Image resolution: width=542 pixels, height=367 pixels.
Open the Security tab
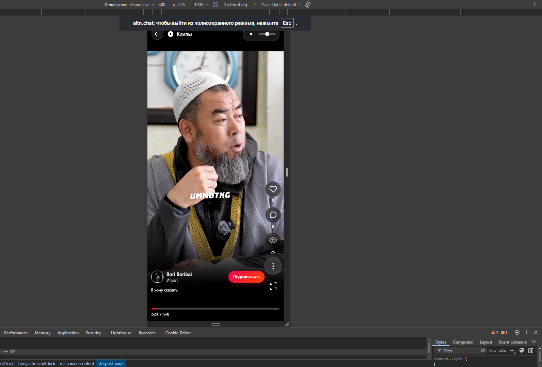[x=93, y=333]
